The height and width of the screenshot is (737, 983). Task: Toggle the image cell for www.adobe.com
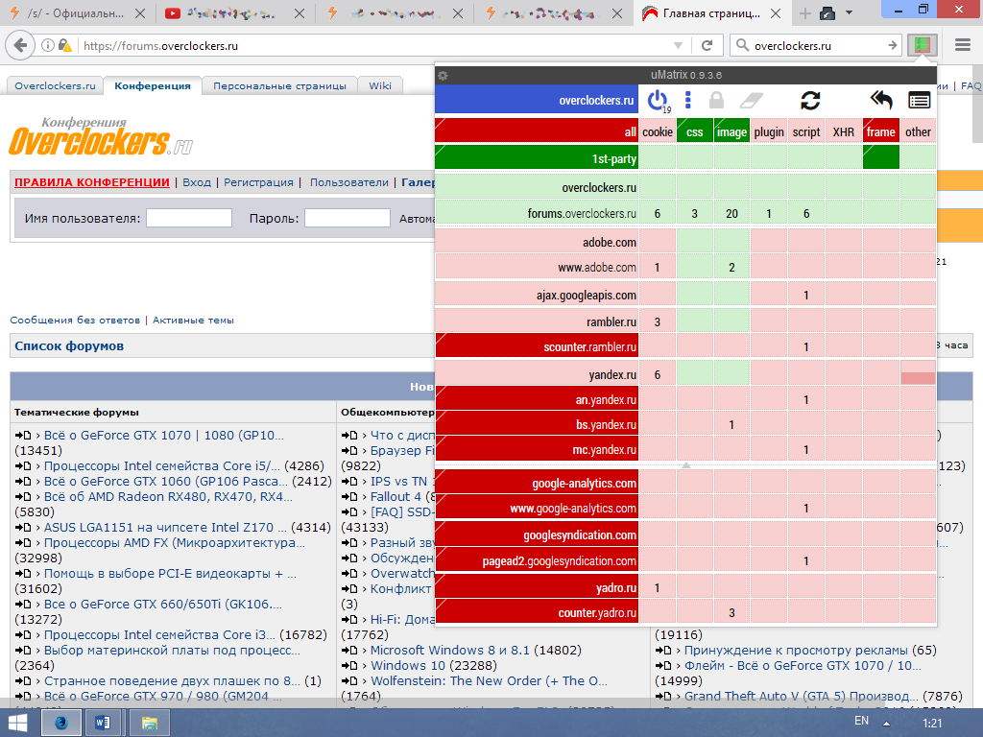coord(731,267)
